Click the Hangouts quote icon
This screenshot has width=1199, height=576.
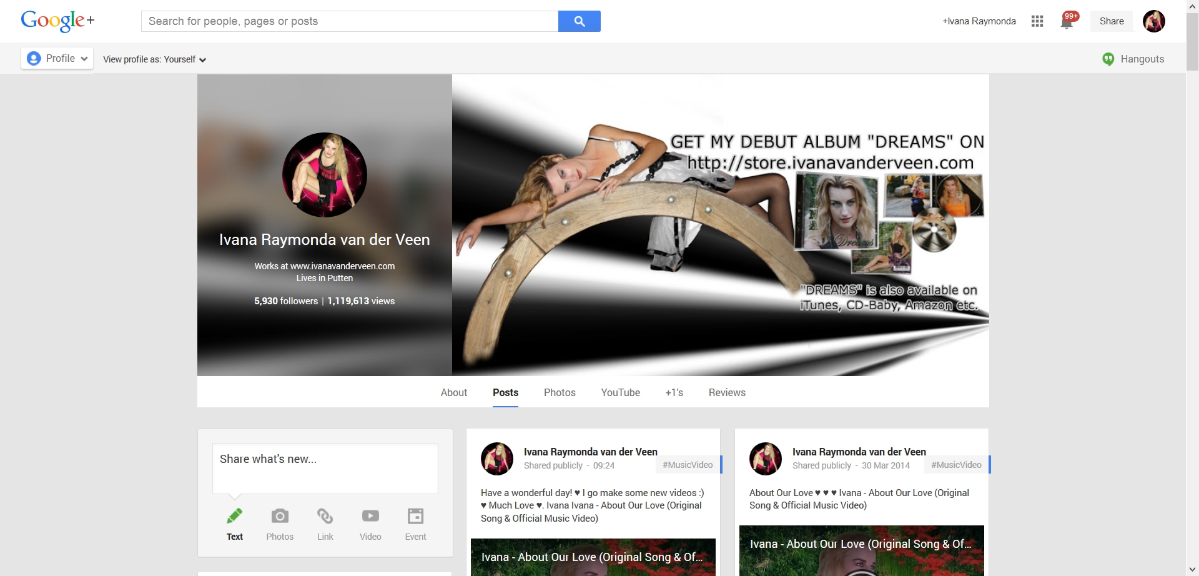tap(1108, 59)
